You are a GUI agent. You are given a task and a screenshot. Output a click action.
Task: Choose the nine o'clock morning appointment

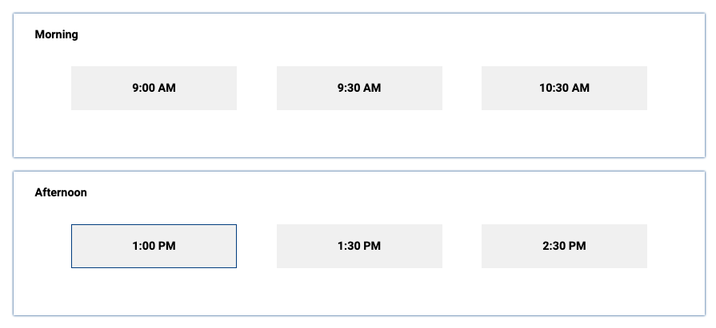point(154,88)
